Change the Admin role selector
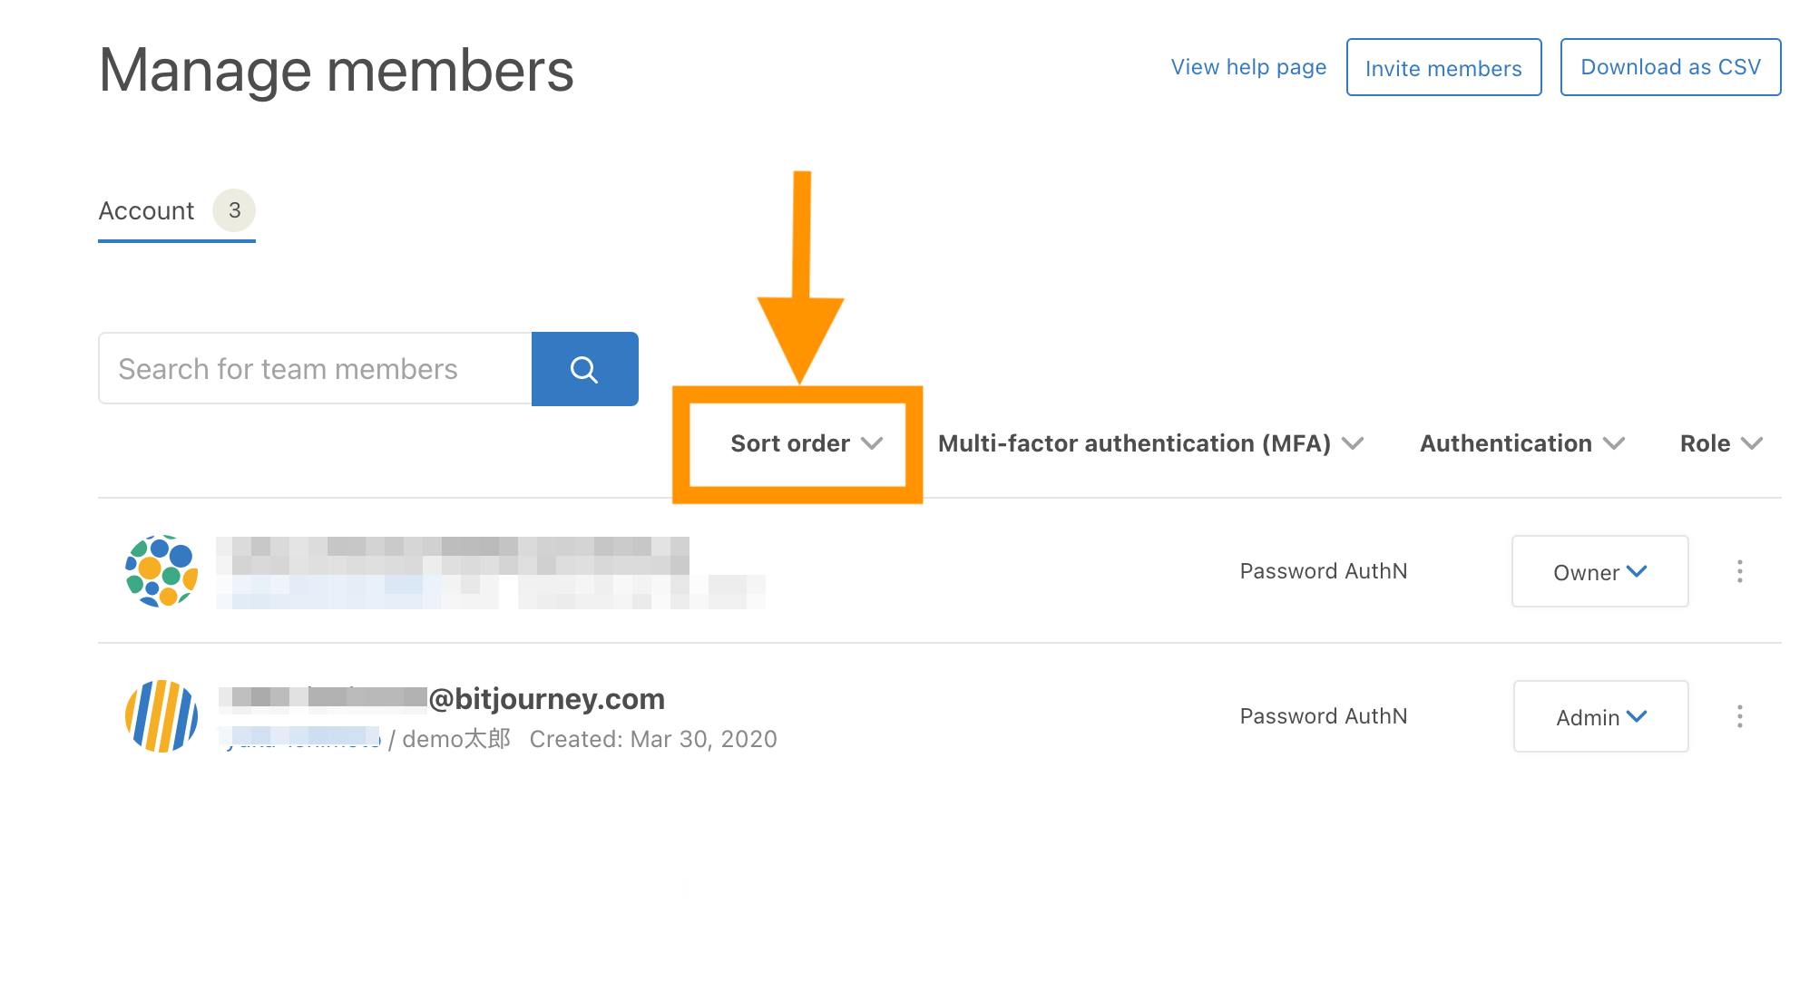1819x991 pixels. (1600, 717)
